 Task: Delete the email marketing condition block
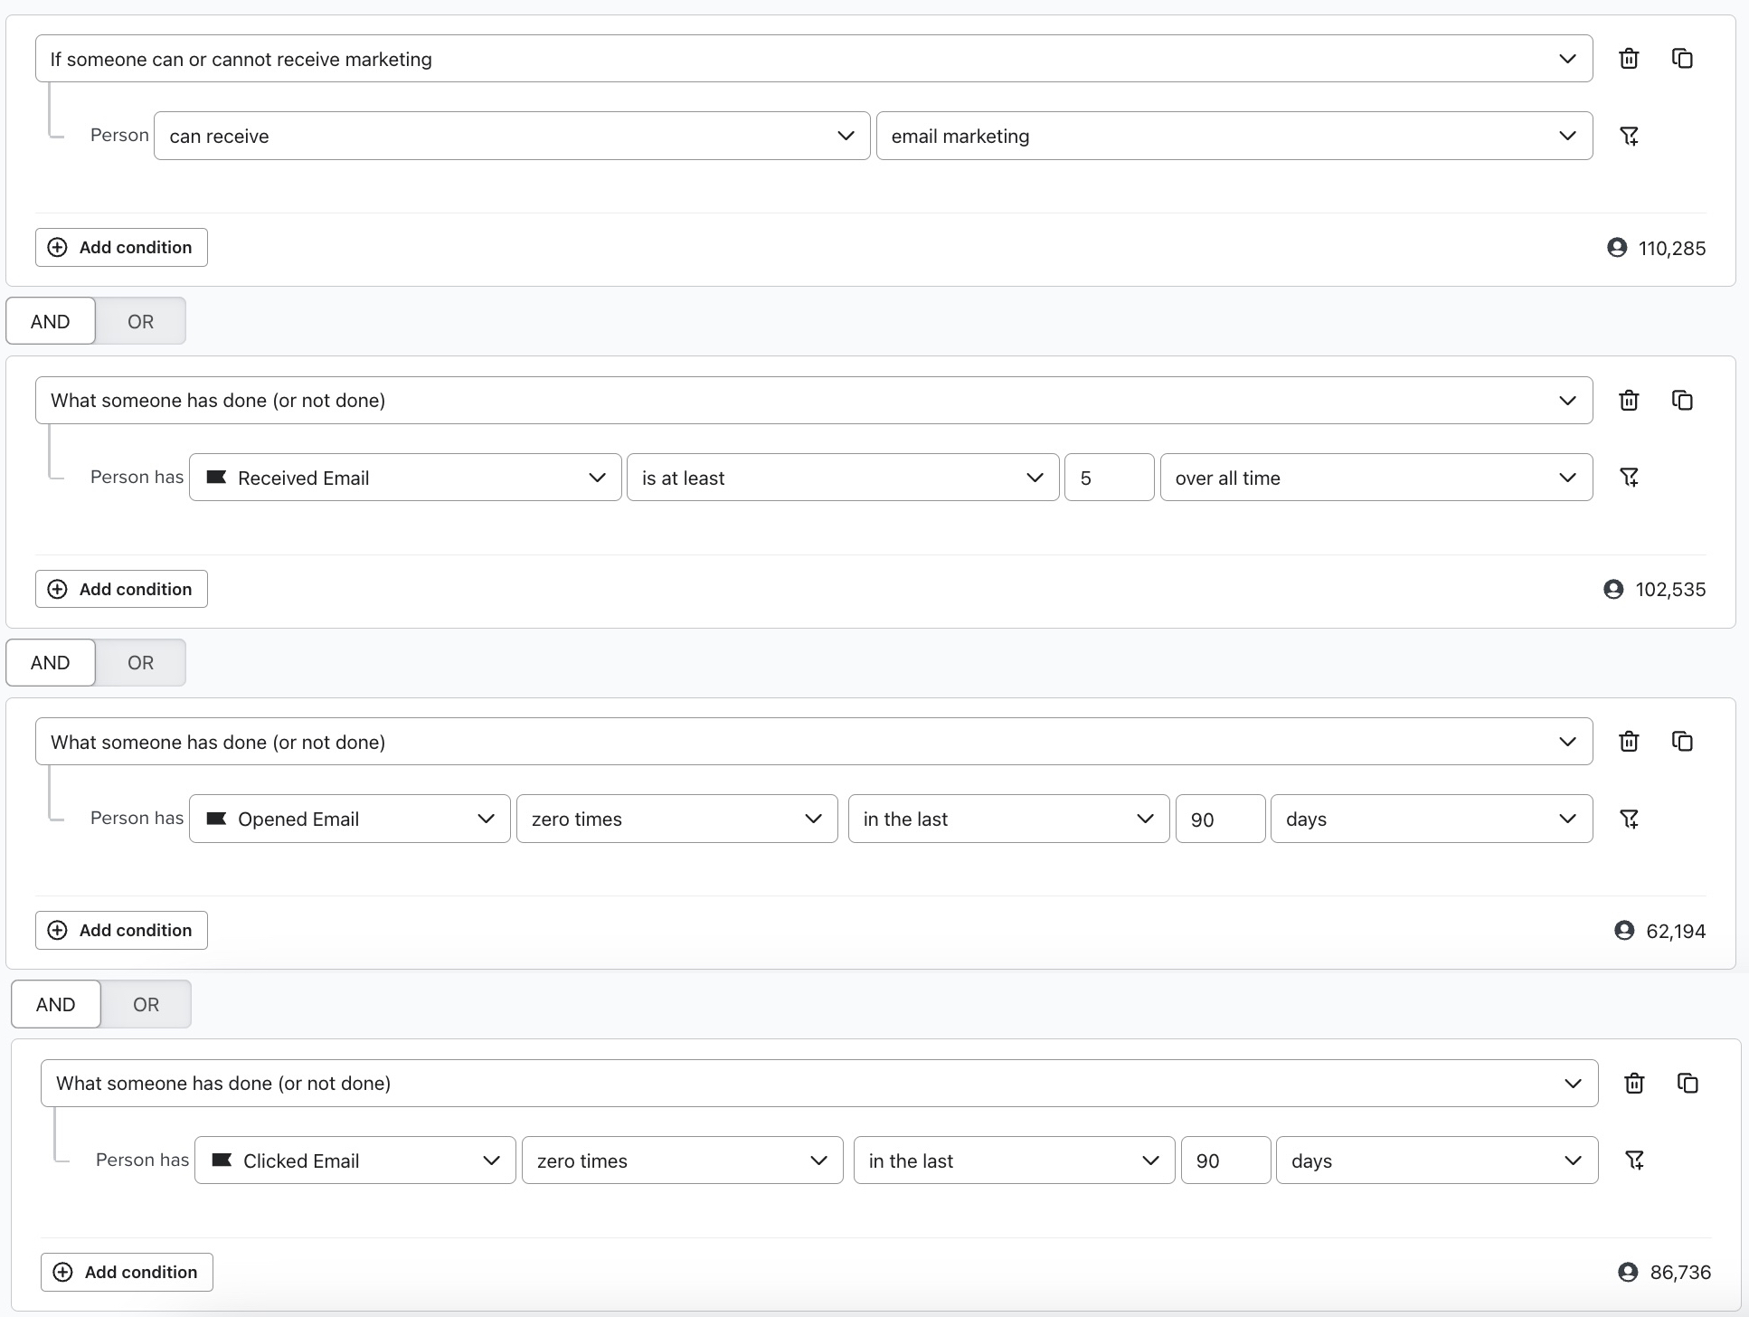(x=1629, y=59)
